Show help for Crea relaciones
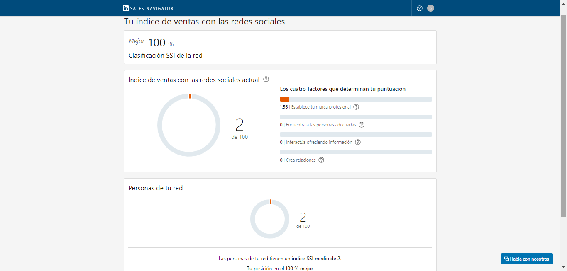The image size is (567, 271). (321, 160)
